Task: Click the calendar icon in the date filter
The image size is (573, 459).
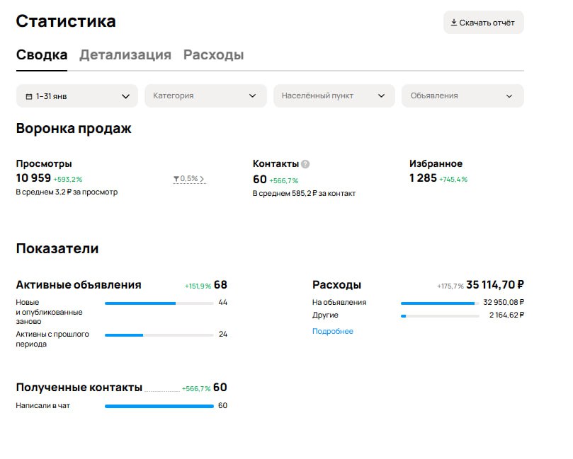Action: (x=28, y=95)
